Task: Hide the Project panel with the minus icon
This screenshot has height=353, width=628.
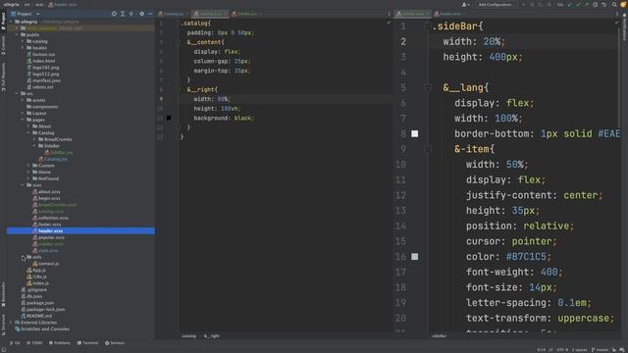Action: [150, 14]
